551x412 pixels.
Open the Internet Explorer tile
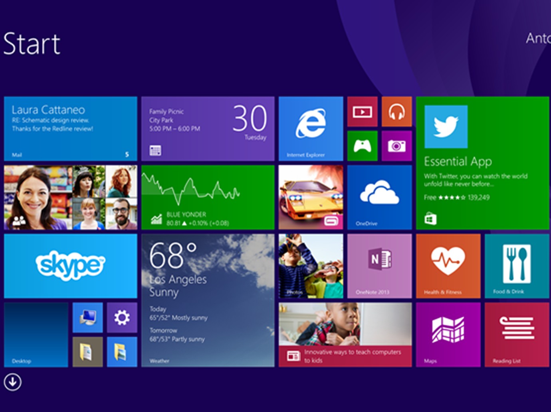tap(311, 128)
